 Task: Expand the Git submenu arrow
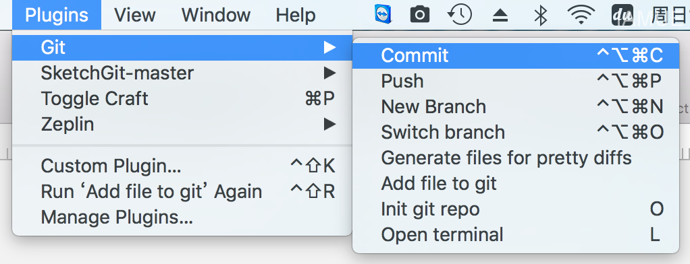click(x=329, y=47)
